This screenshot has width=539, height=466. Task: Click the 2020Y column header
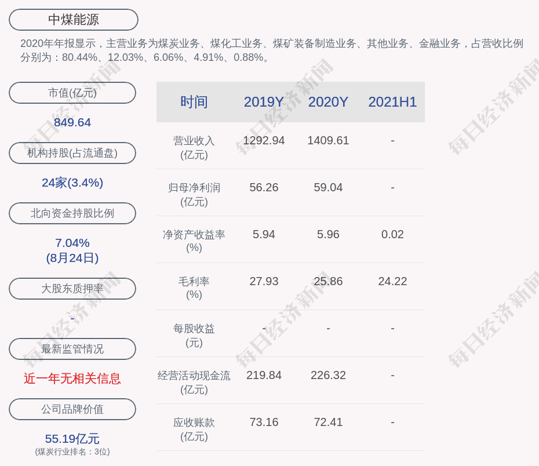328,102
